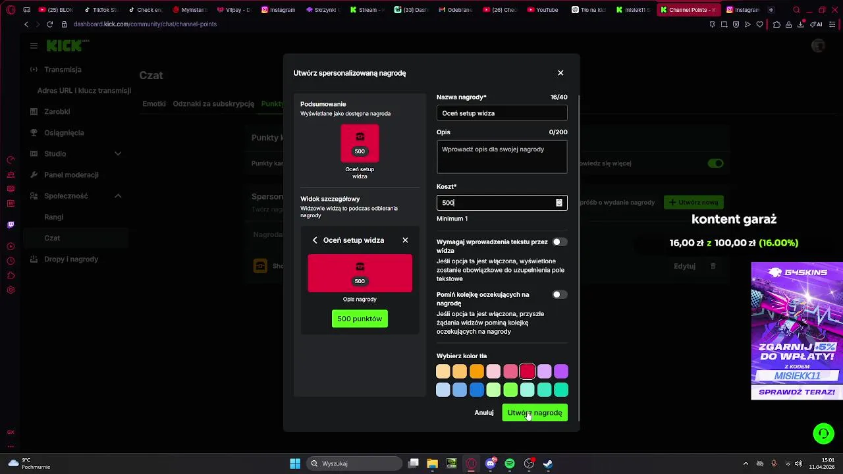The image size is (843, 474).
Task: Click the Nazwa nagrody input field
Action: pyautogui.click(x=502, y=113)
